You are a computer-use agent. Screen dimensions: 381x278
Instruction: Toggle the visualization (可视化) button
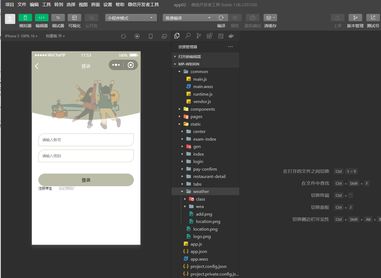[x=74, y=18]
